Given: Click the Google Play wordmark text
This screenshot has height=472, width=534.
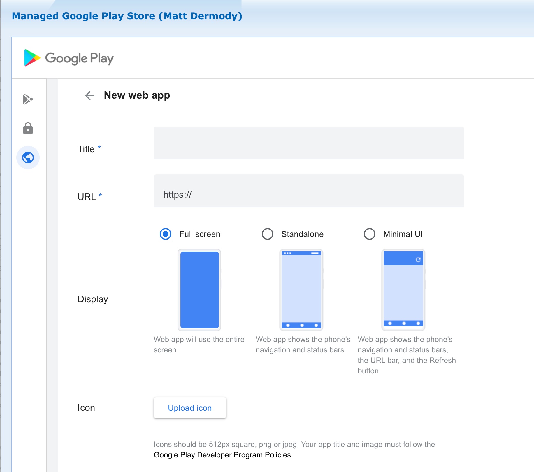Looking at the screenshot, I should 79,58.
